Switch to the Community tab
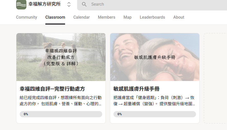This screenshot has width=227, height=130. 26,17
